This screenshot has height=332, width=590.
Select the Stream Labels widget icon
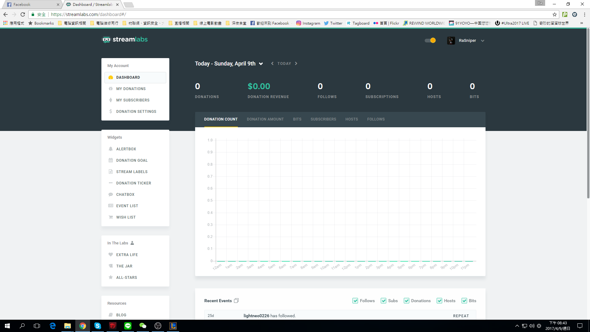click(x=111, y=172)
